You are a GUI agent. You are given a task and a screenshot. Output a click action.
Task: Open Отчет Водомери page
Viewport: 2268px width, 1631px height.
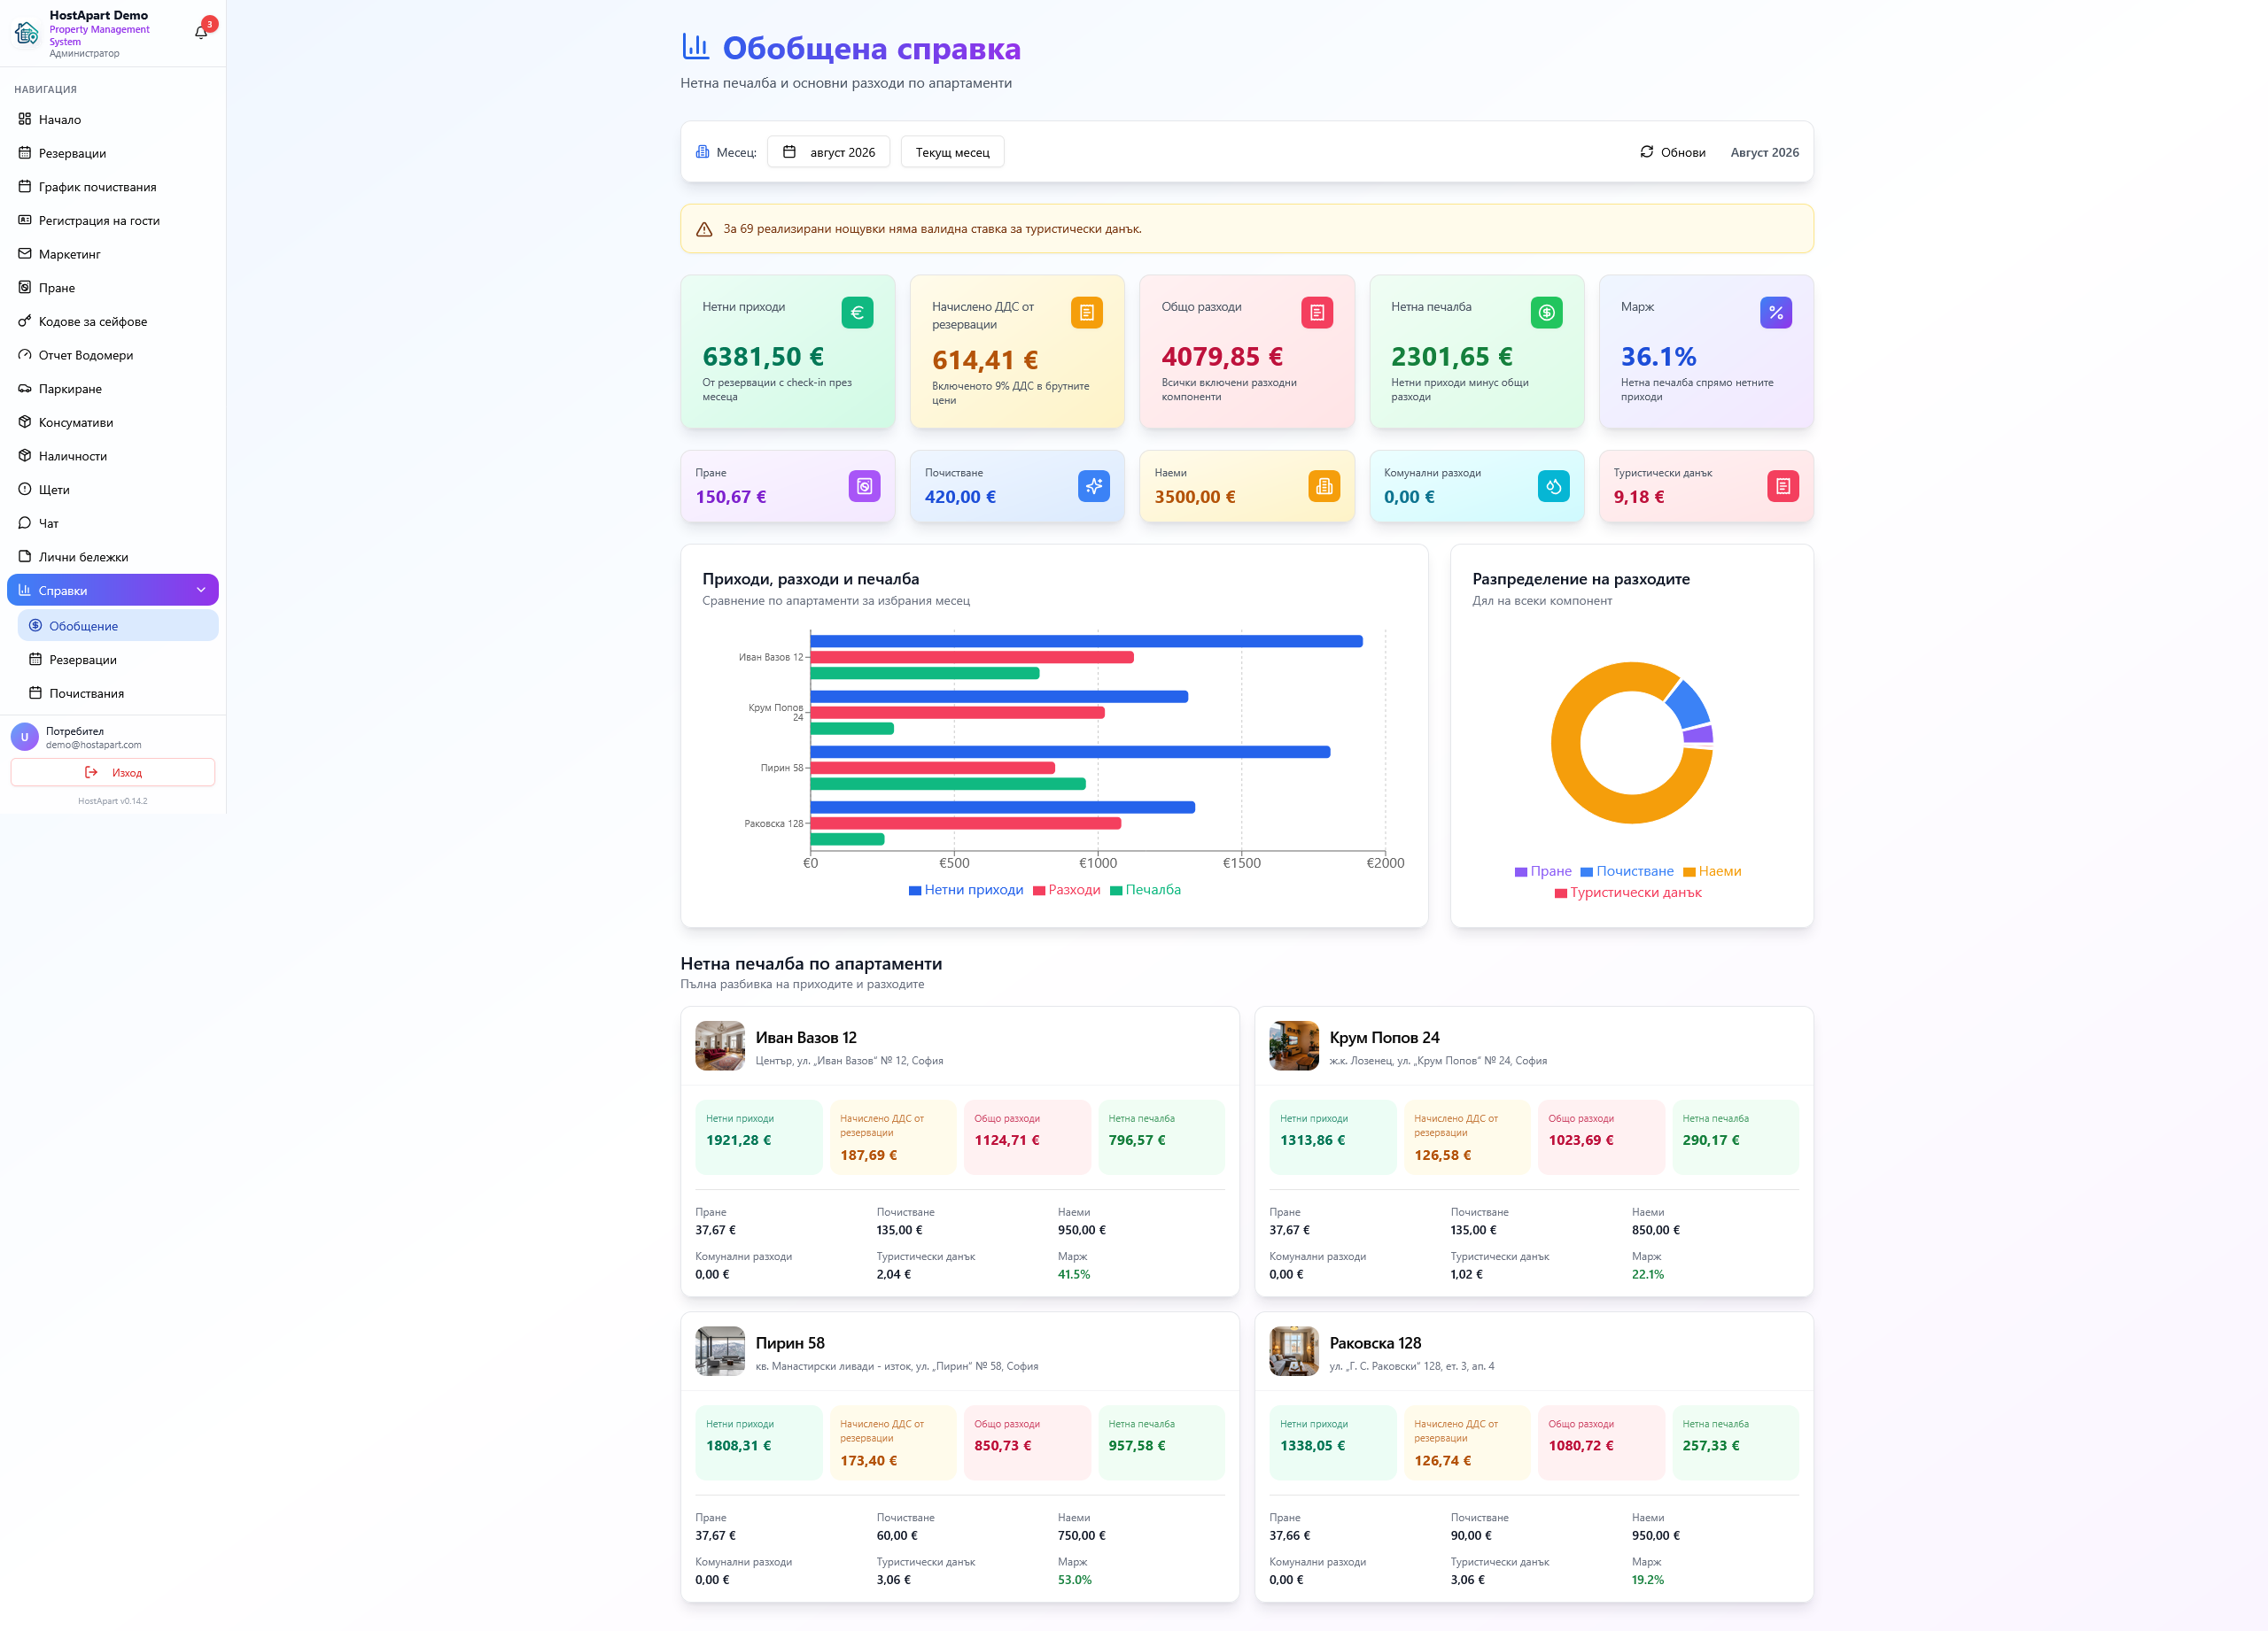112,355
